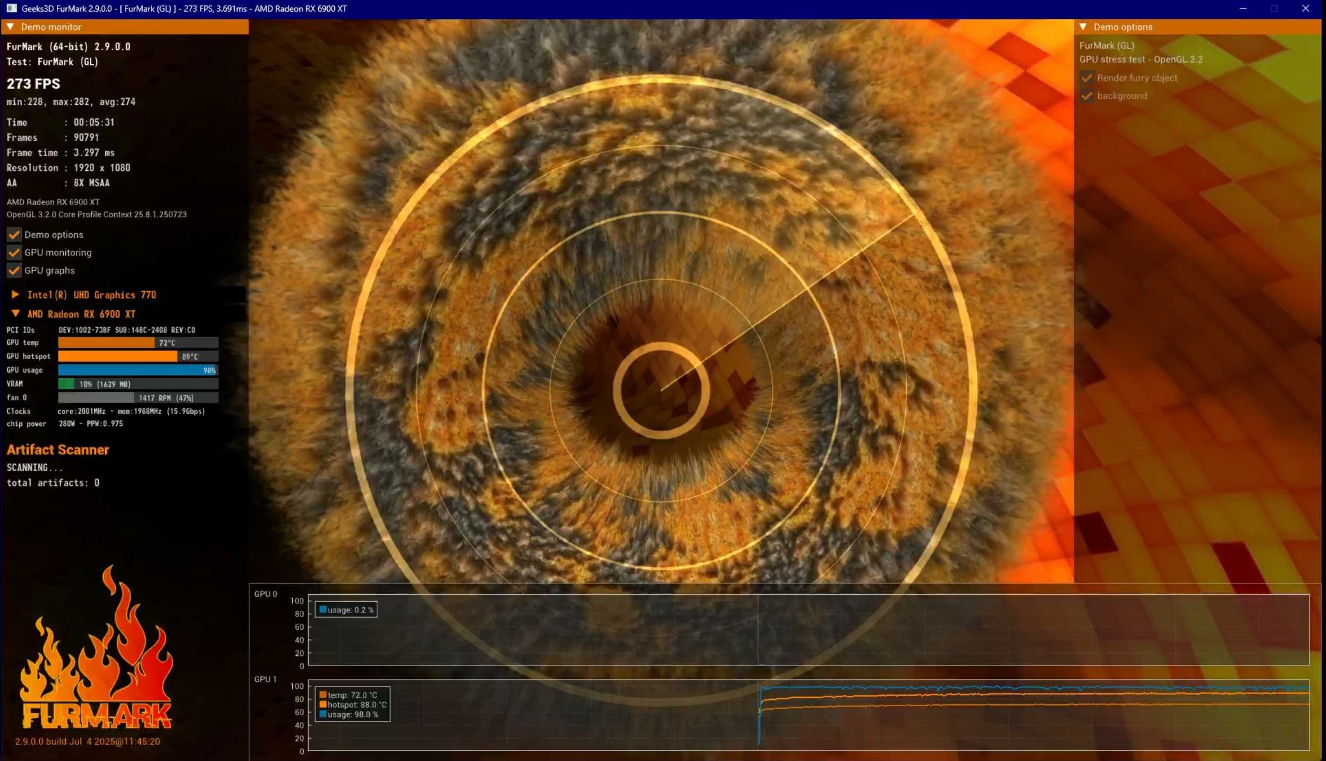
Task: Click the GPU hotspot 89°C bar
Action: (x=138, y=356)
